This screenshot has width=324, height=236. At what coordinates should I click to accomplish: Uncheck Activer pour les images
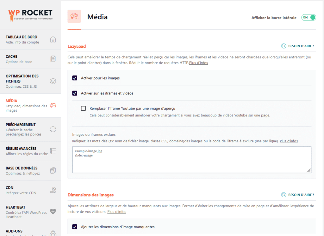75,78
